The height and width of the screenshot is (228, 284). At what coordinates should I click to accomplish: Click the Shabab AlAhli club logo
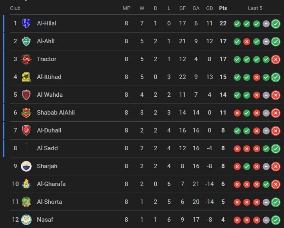tap(26, 113)
